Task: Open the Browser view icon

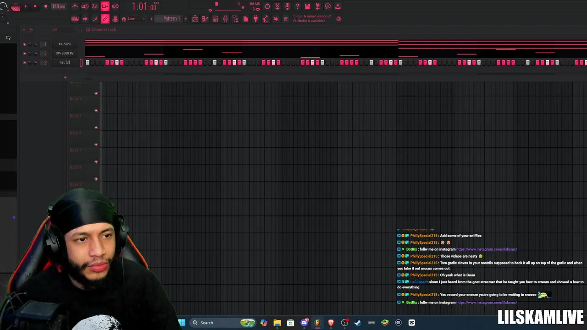Action: coord(235,19)
